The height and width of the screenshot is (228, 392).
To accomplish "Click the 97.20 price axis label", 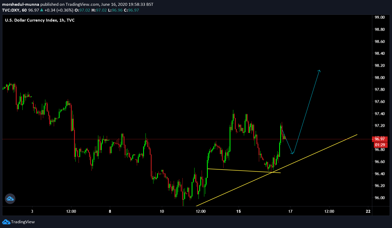I will pos(380,126).
